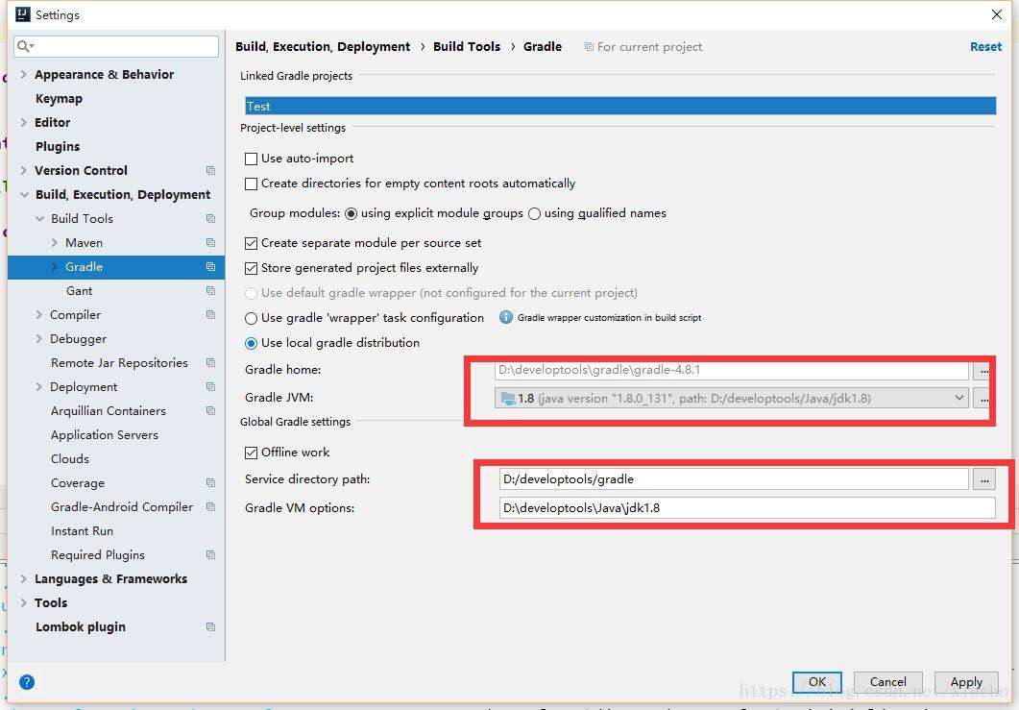Open Instant Run settings
Viewport: 1019px width, 710px height.
click(82, 531)
